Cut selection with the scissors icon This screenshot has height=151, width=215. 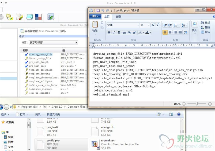tap(102, 23)
